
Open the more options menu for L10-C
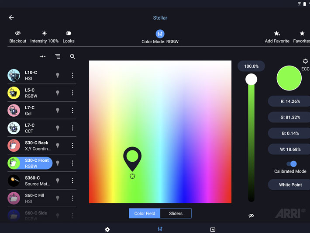coord(72,75)
